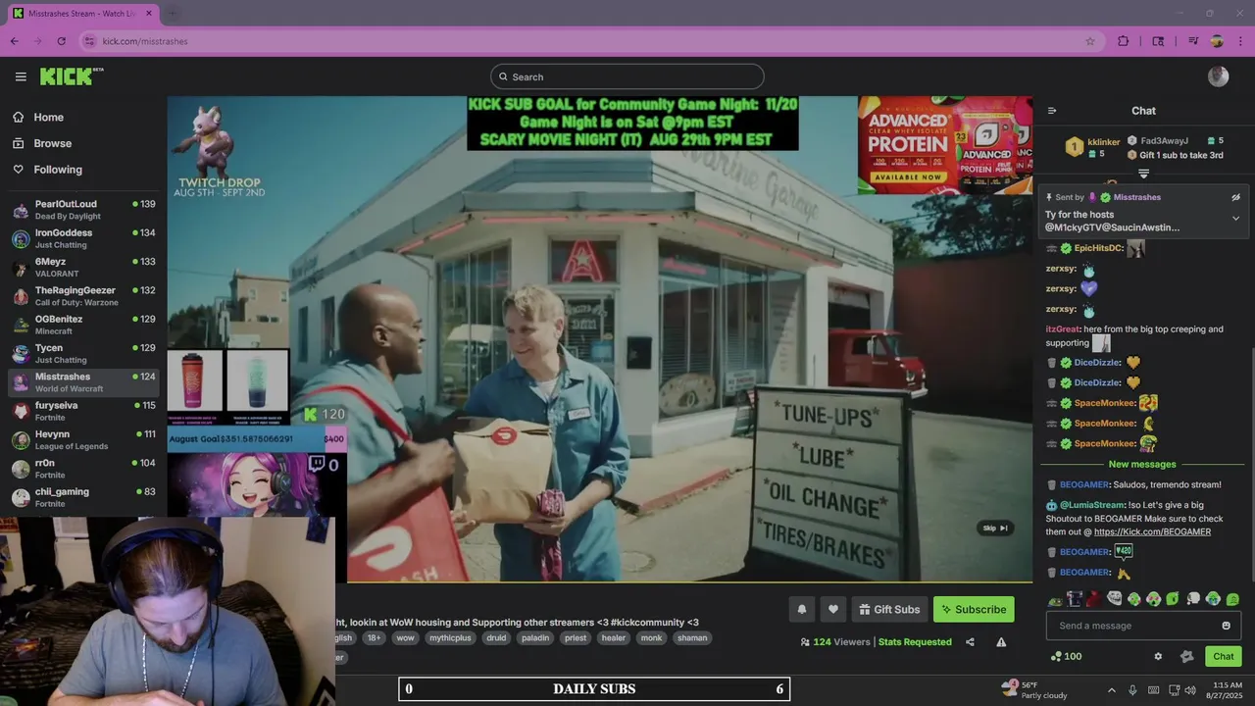Click the kklinker top gifter name
Viewport: 1255px width, 706px height.
point(1103,141)
